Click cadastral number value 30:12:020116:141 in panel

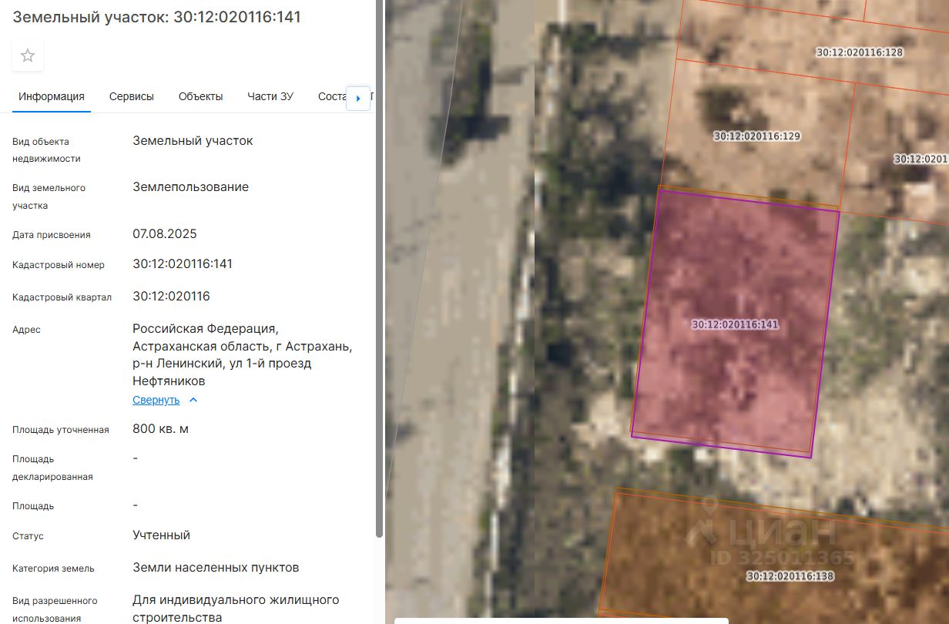(x=183, y=264)
